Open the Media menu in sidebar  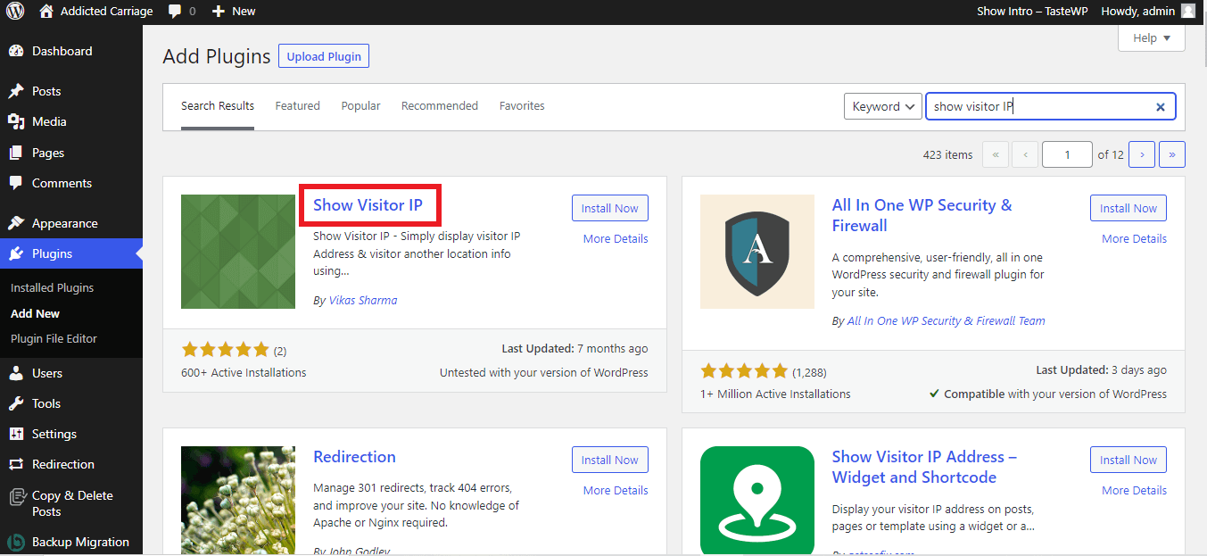[49, 121]
